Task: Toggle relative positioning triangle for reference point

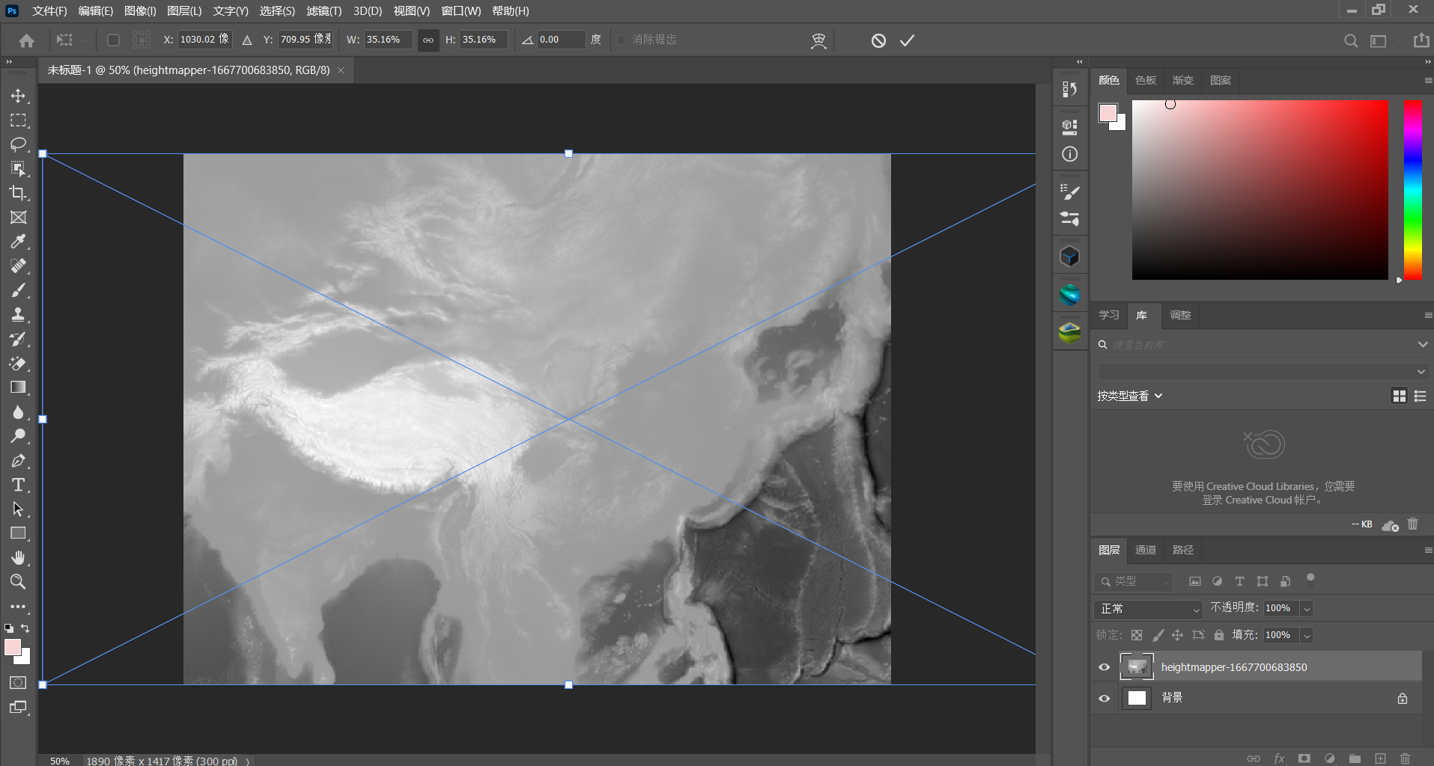Action: tap(247, 40)
